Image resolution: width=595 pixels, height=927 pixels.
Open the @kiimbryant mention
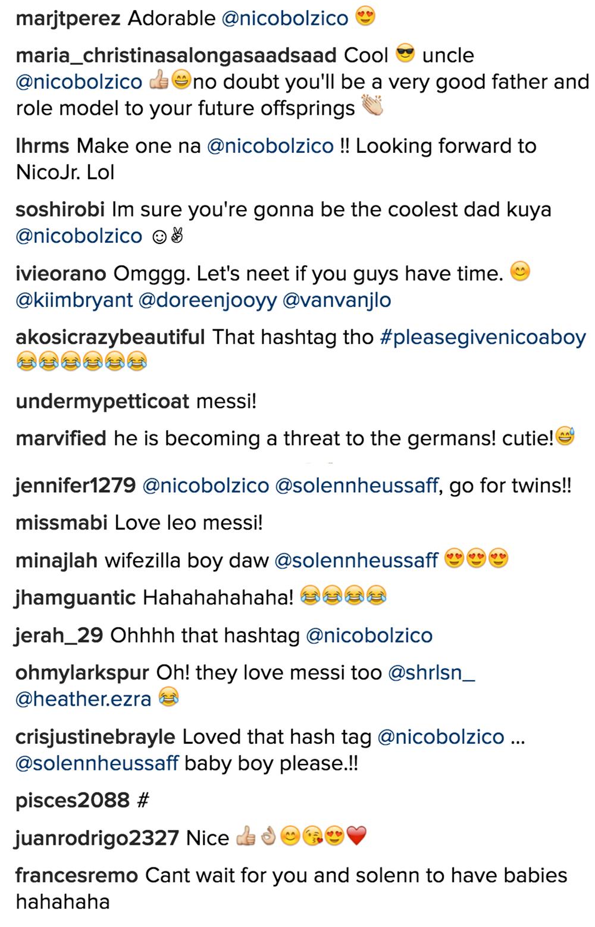tap(74, 300)
